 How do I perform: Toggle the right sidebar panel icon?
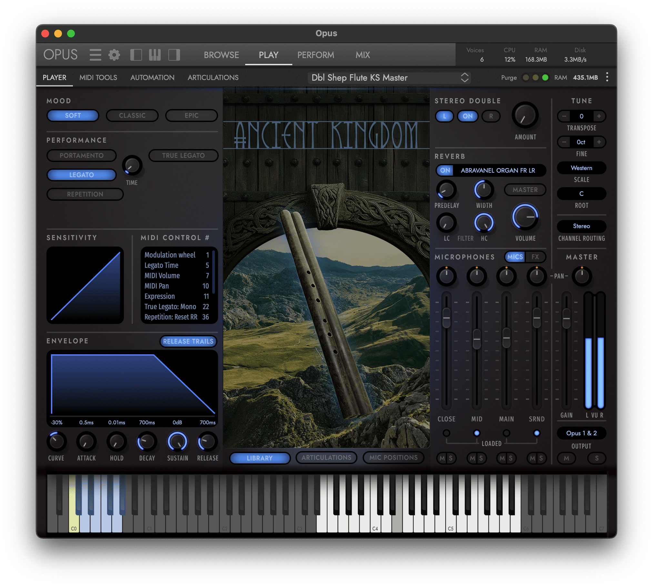click(174, 55)
